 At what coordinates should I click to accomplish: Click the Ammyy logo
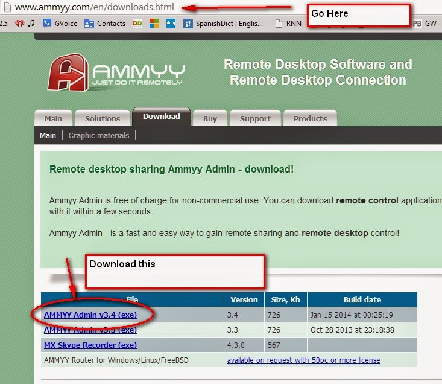(116, 72)
